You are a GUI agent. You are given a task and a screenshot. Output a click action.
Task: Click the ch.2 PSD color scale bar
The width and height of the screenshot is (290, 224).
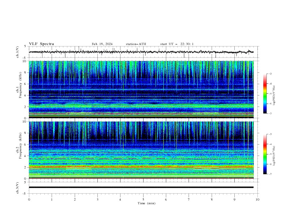tap(265, 154)
